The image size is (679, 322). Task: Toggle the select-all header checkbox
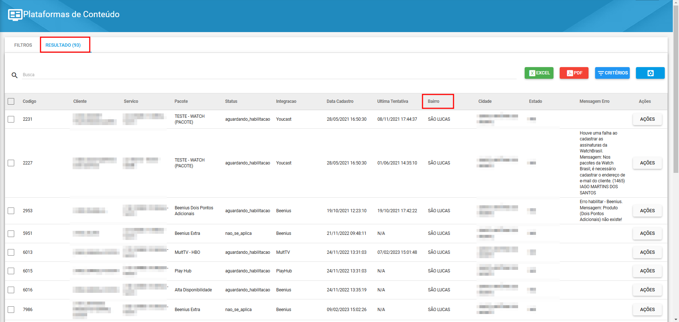tap(11, 101)
